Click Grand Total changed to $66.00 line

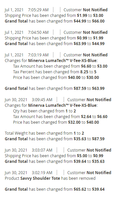(x=55, y=21)
